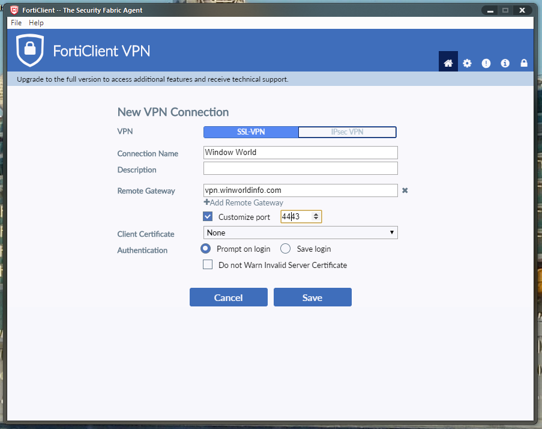Uncheck the Customize port checkbox
The height and width of the screenshot is (429, 542).
pyautogui.click(x=208, y=216)
